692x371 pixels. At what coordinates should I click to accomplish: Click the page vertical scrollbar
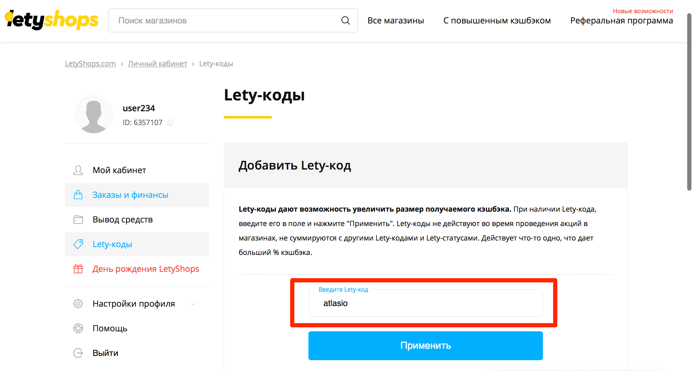pos(689,102)
